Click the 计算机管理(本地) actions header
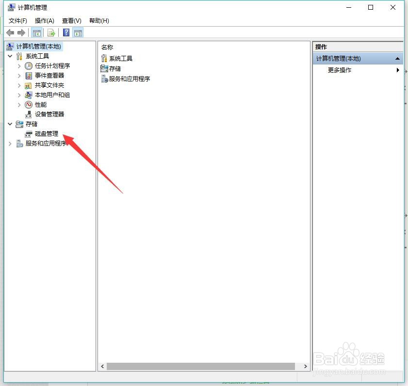Image resolution: width=408 pixels, height=386 pixels. tap(358, 59)
